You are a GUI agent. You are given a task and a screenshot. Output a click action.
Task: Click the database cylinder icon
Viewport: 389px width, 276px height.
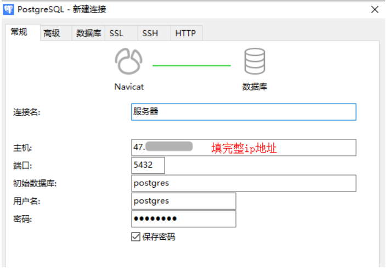click(x=255, y=61)
